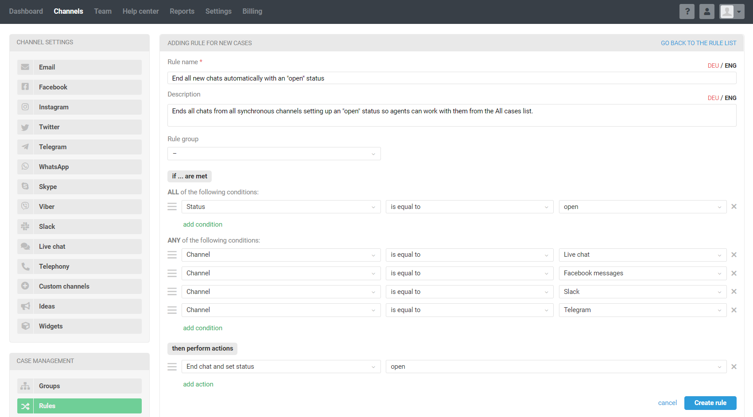Remove the Live chat condition row

734,255
